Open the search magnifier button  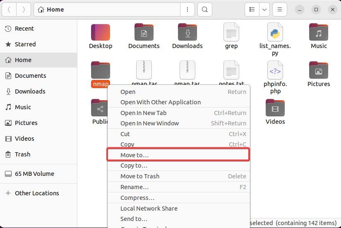click(205, 10)
